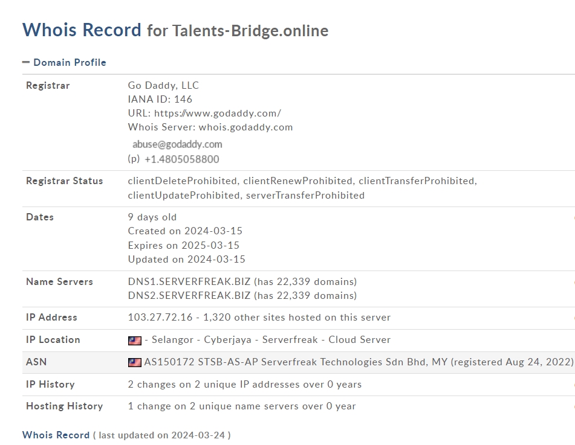
Task: Select the clientRenewProhibited status
Action: tap(297, 181)
